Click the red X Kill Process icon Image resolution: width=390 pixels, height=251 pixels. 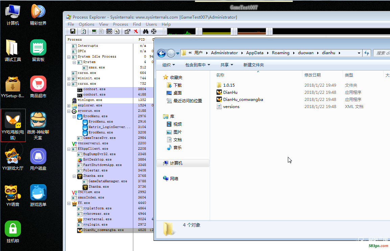tap(136, 32)
